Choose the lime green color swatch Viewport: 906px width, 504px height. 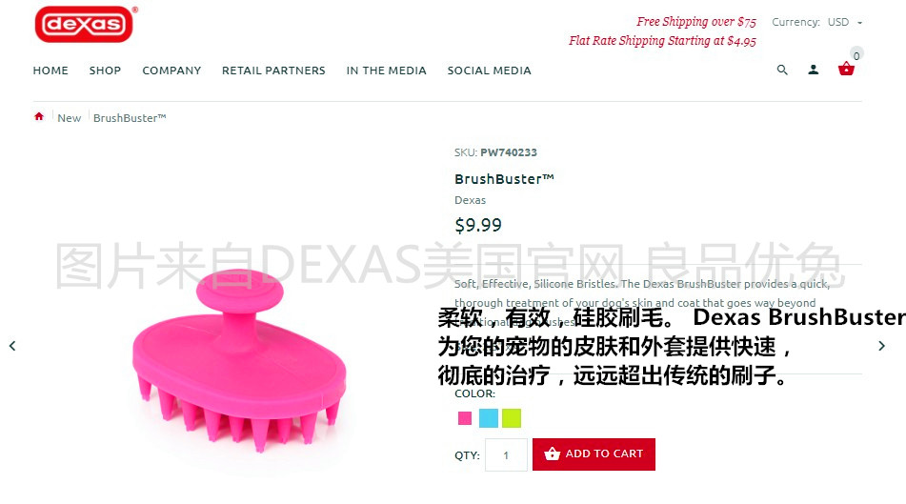pyautogui.click(x=512, y=418)
